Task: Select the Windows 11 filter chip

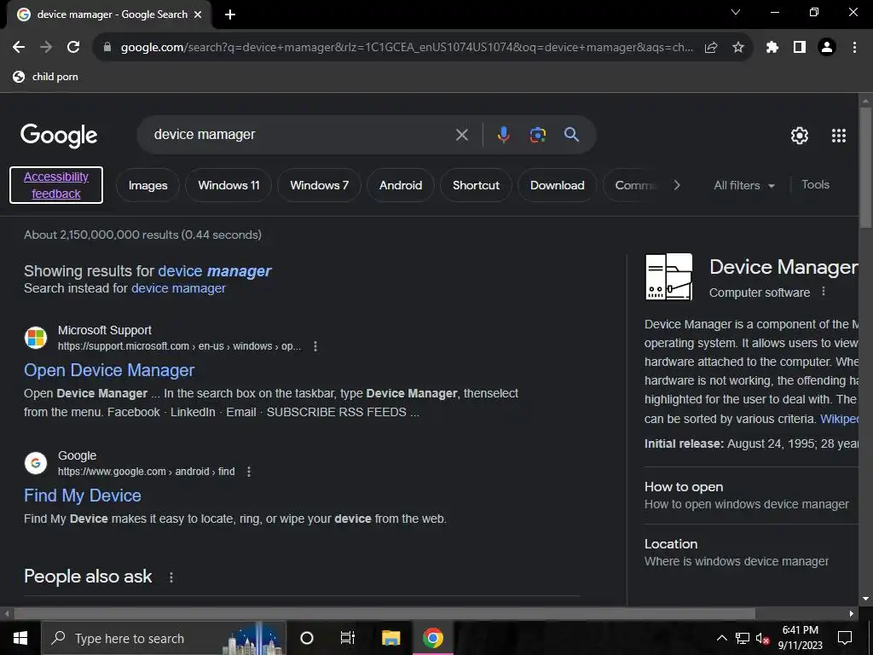Action: tap(228, 185)
